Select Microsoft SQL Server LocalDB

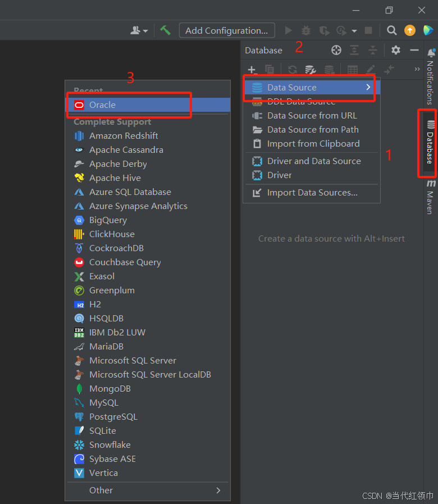tap(149, 375)
